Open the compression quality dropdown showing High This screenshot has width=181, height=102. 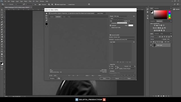coord(117,21)
